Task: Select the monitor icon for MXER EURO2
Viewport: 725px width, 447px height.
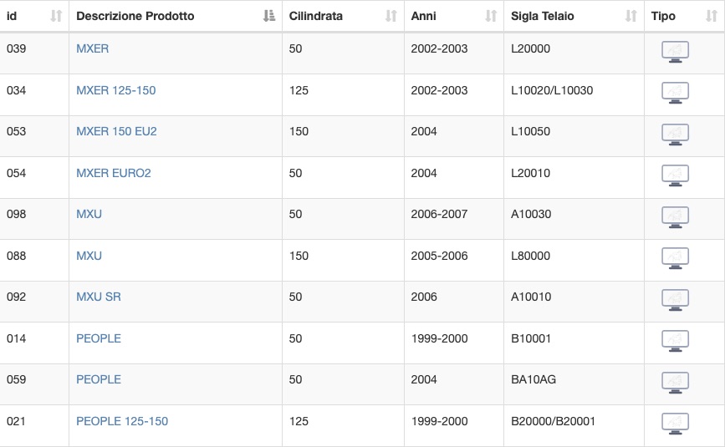Action: click(675, 175)
